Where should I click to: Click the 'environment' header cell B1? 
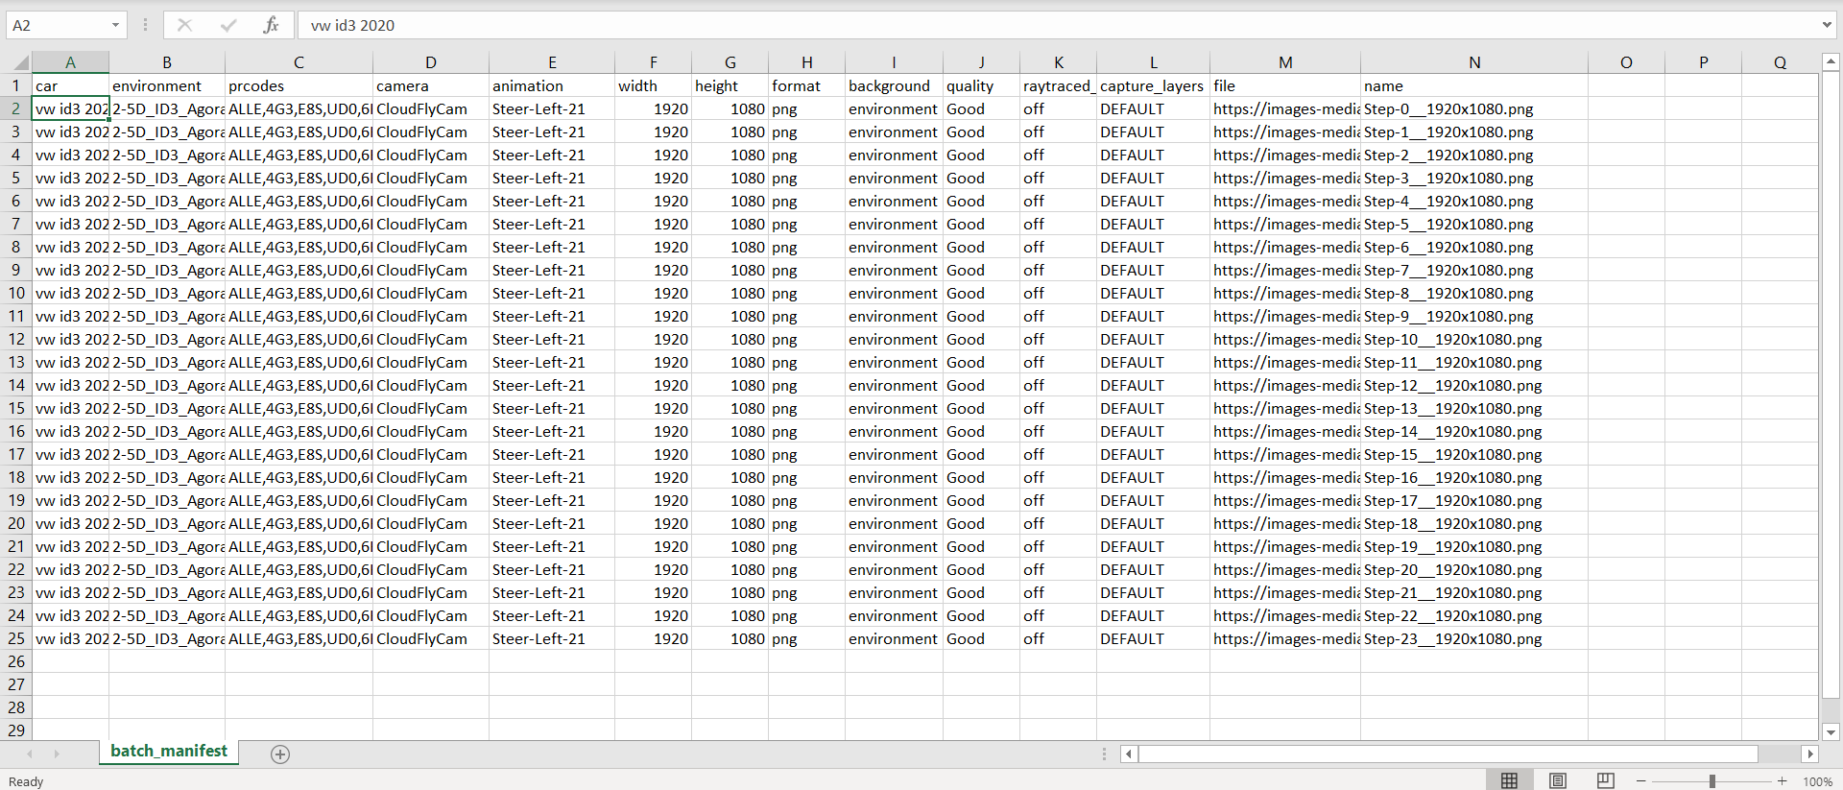pos(167,85)
